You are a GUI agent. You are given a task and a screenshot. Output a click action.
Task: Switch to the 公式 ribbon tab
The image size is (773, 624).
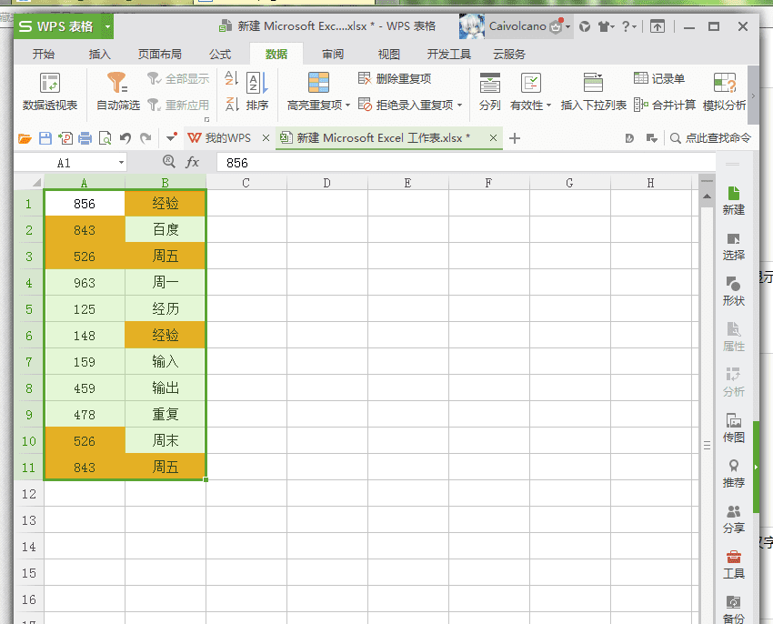tap(220, 55)
